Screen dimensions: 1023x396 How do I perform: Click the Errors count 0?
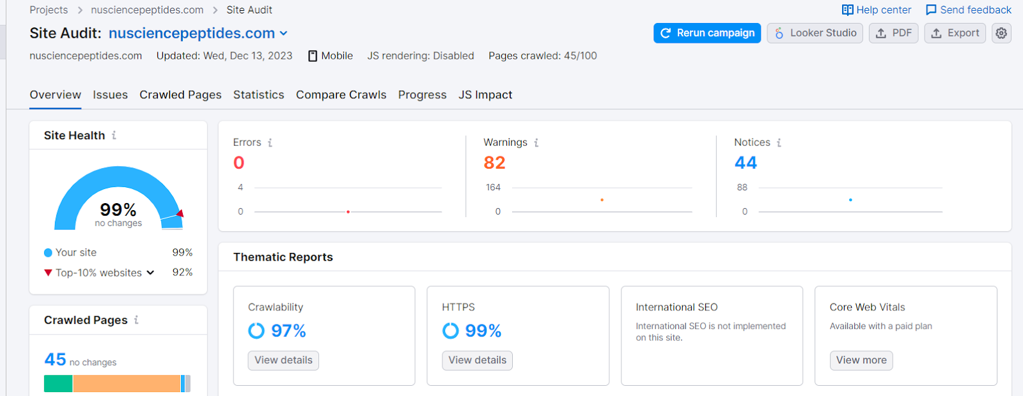click(x=239, y=163)
